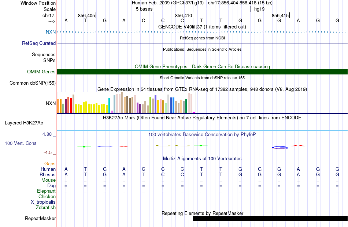The width and height of the screenshot is (348, 227).
Task: Click the 856,415 ruler coordinate
Action: coord(280,15)
